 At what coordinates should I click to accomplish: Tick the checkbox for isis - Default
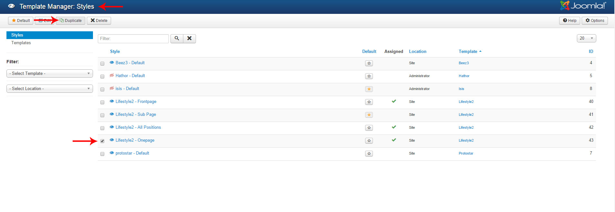point(102,89)
